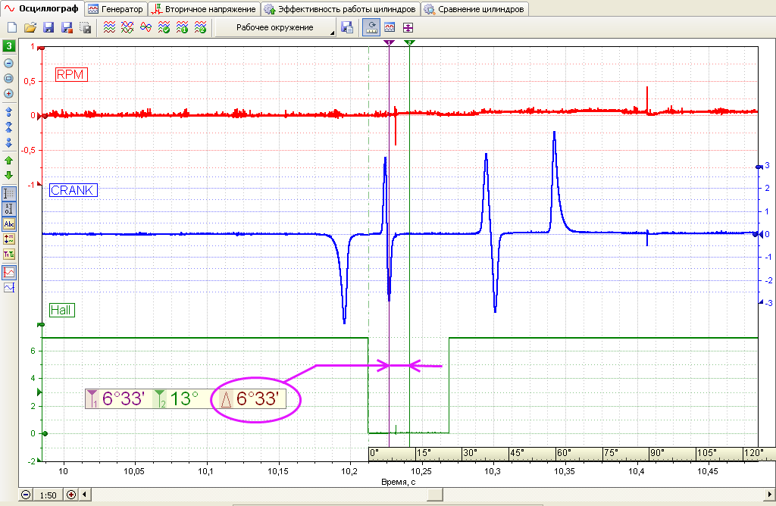The image size is (776, 506).
Task: Toggle the waveform panel view button
Action: click(390, 28)
